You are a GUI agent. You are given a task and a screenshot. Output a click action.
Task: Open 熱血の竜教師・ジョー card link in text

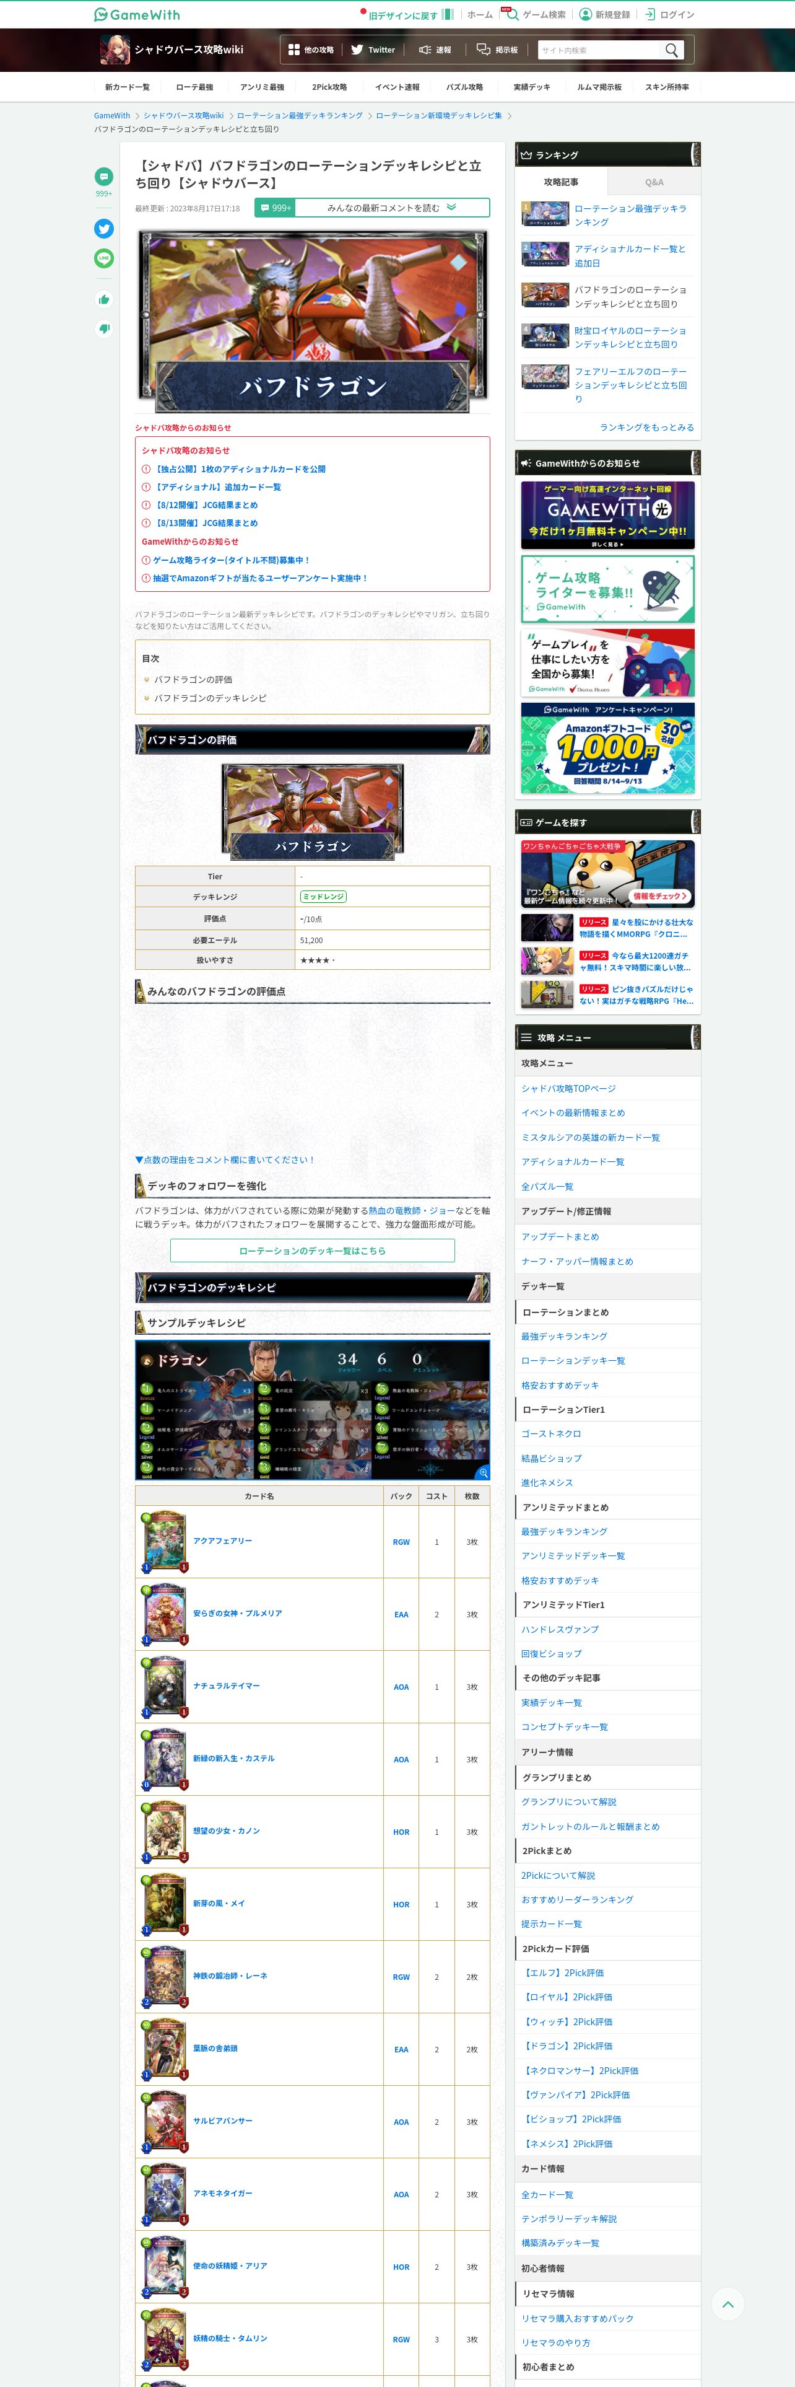click(x=413, y=1210)
